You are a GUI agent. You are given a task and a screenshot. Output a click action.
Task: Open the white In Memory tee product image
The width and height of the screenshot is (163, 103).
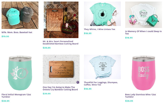(144, 15)
